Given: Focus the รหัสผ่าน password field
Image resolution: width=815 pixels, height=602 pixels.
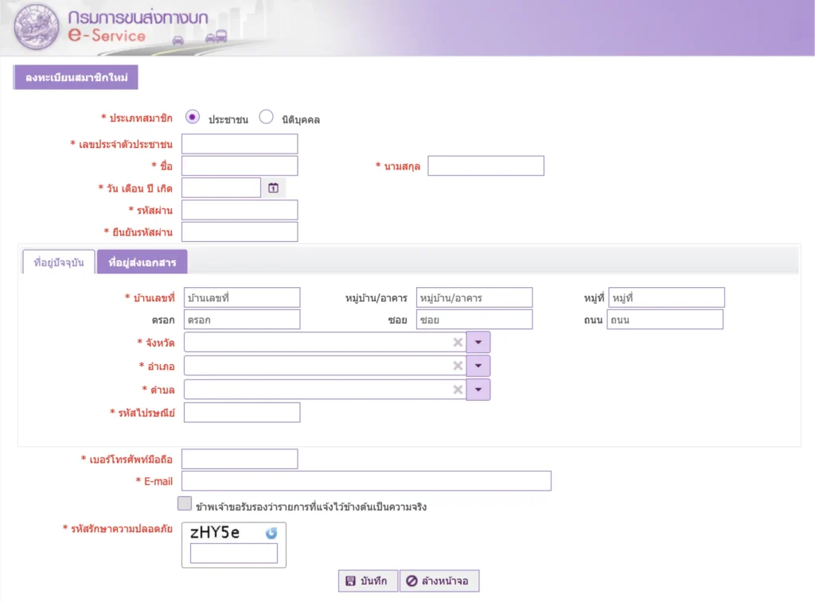Looking at the screenshot, I should click(240, 210).
